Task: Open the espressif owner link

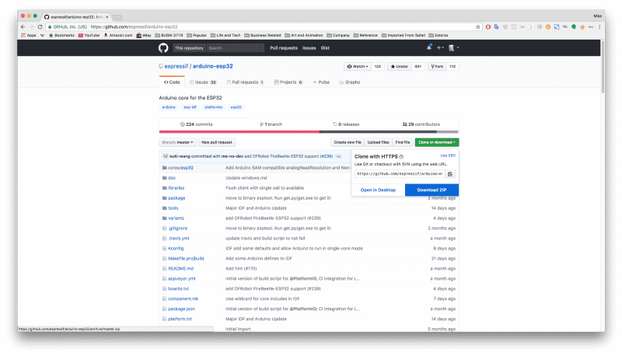Action: (x=176, y=66)
